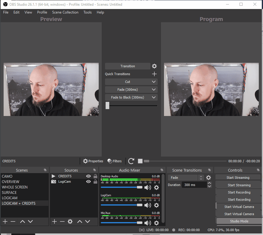
Task: Move the CREDITS source up with the arrow
Action: point(80,221)
